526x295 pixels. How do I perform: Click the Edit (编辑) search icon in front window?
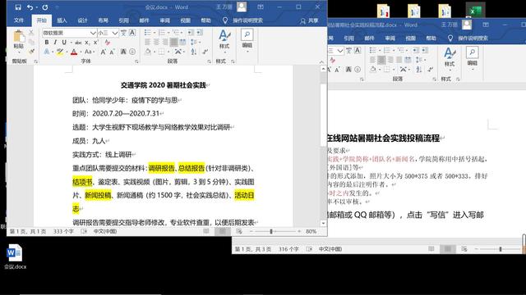click(247, 39)
